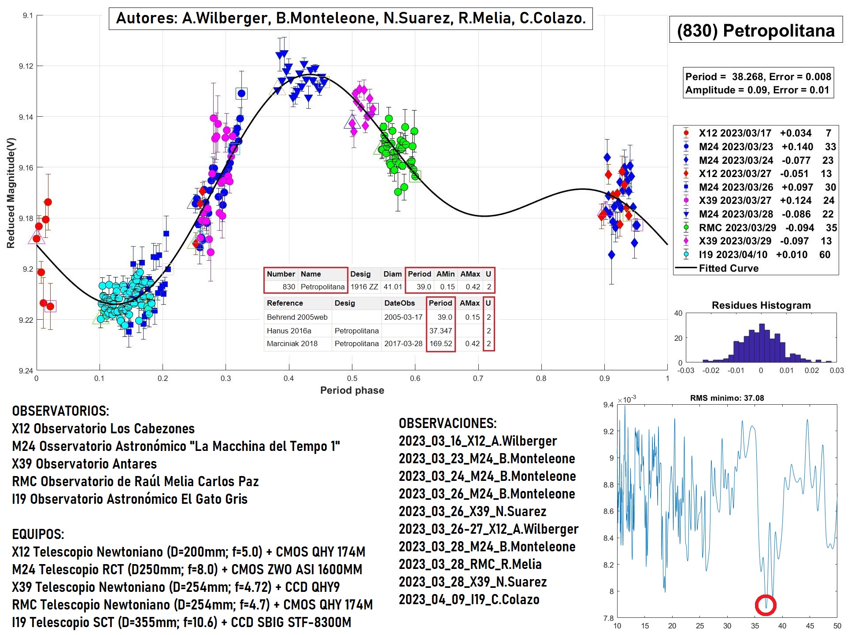Screen dimensions: 851x635
Task: Select the Period and Amplitude info box
Action: click(758, 83)
